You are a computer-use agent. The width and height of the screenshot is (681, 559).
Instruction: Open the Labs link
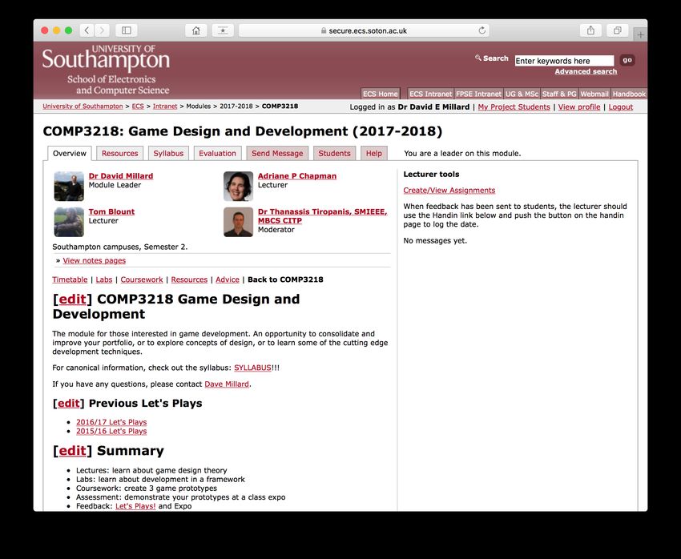click(104, 279)
